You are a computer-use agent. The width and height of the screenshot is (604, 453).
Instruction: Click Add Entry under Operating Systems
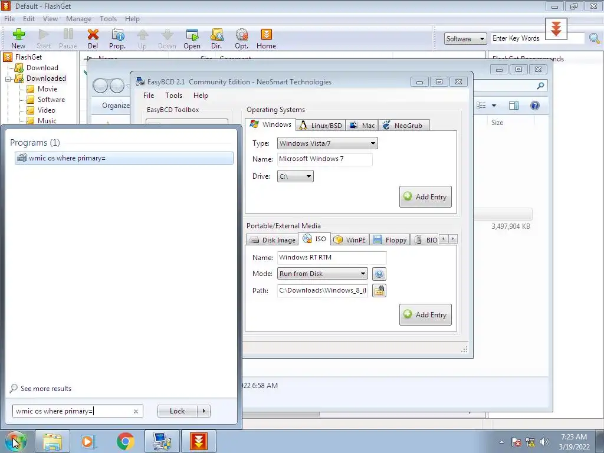(425, 197)
